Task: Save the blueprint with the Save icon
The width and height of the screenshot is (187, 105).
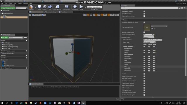Action: pos(39,7)
